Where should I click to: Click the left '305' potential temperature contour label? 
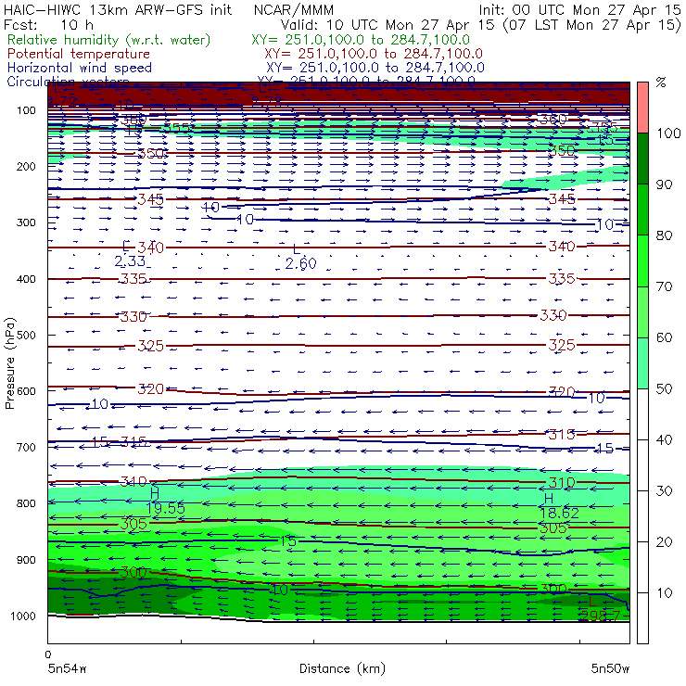coord(133,524)
